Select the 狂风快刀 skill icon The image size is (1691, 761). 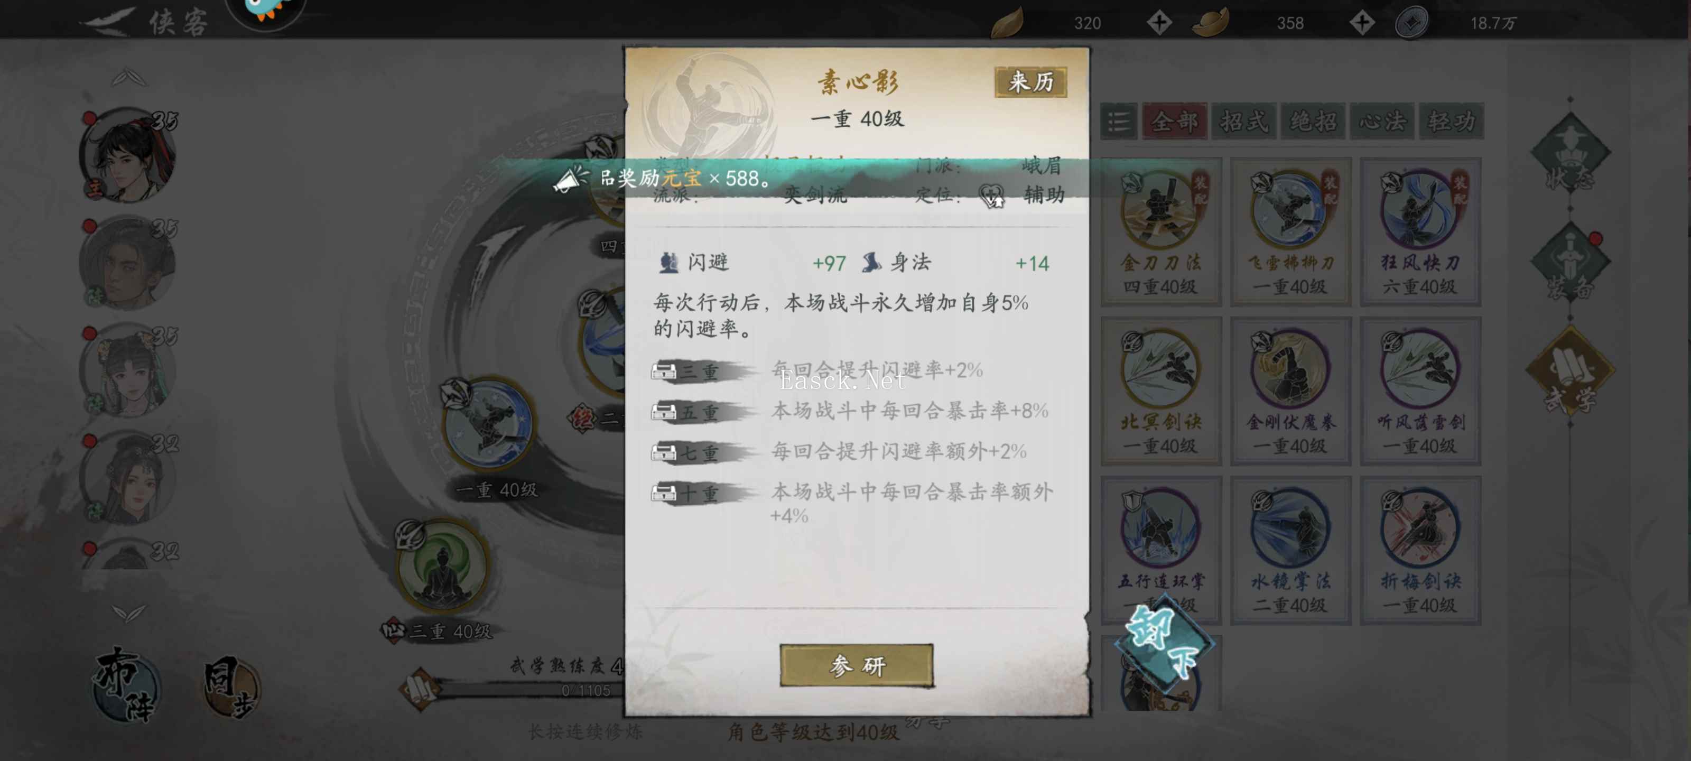pyautogui.click(x=1420, y=209)
